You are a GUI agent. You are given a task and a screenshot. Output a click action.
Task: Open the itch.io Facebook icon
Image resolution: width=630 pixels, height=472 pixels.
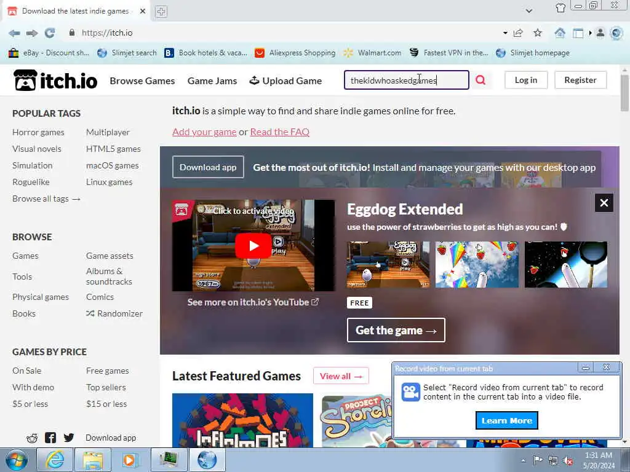50,438
